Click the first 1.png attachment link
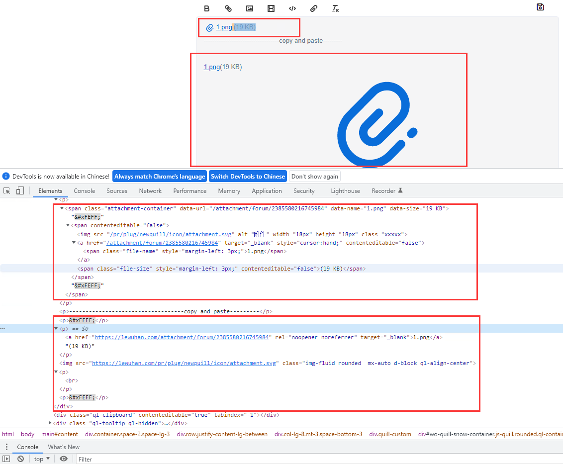Image resolution: width=563 pixels, height=464 pixels. 224,27
